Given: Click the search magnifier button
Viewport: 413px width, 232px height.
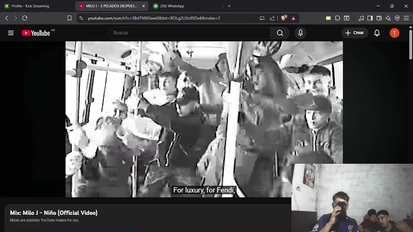Looking at the screenshot, I should point(280,33).
